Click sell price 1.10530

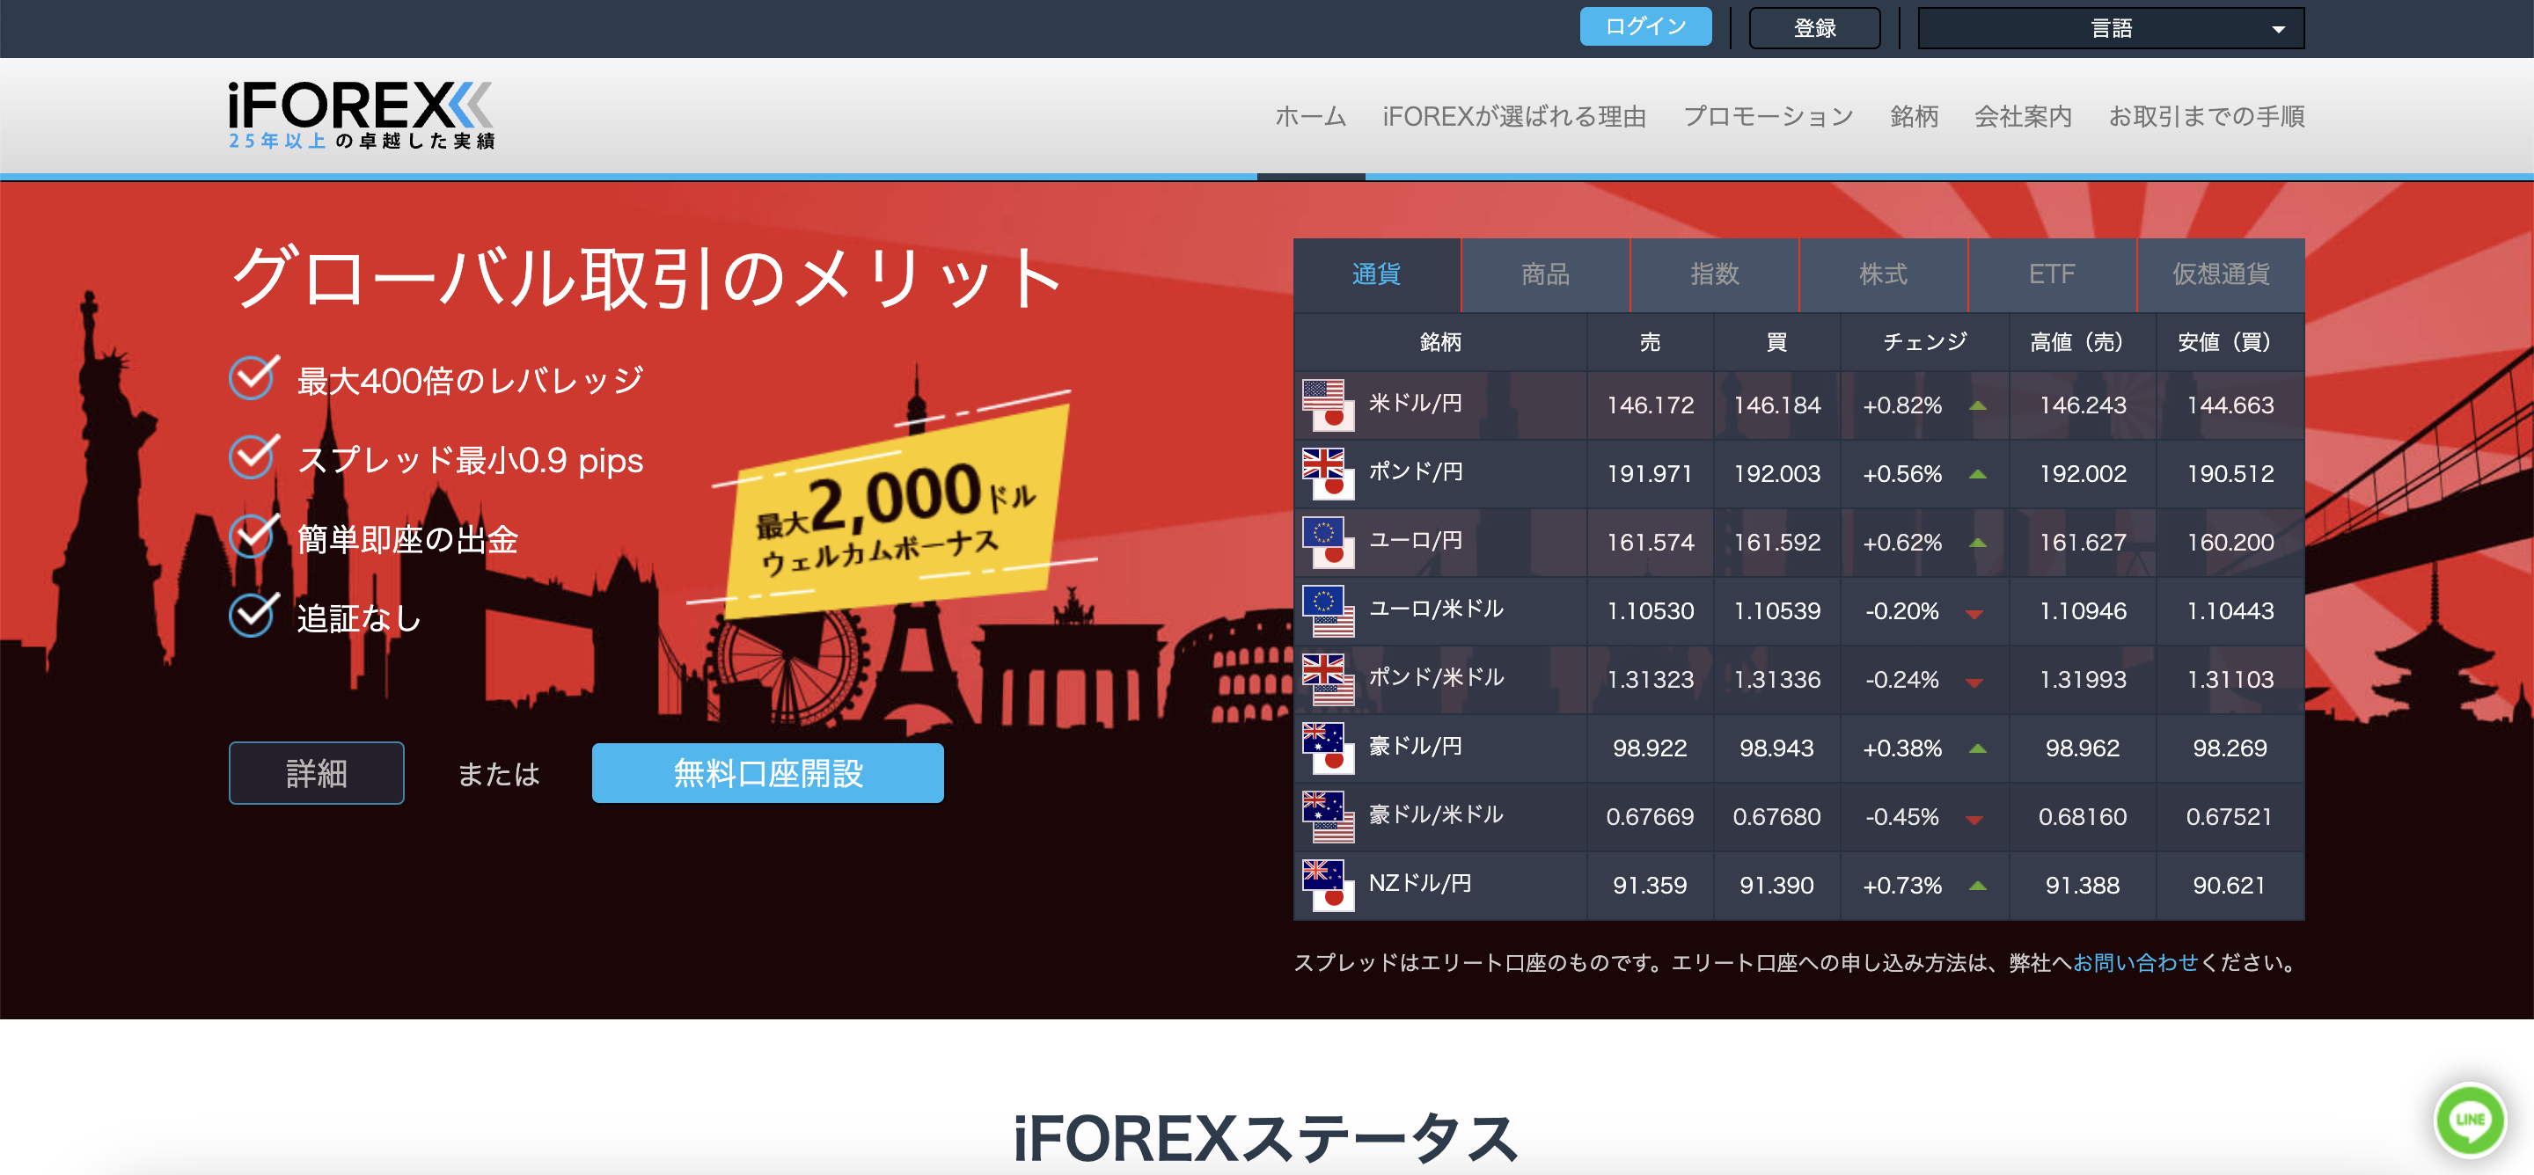click(1650, 611)
